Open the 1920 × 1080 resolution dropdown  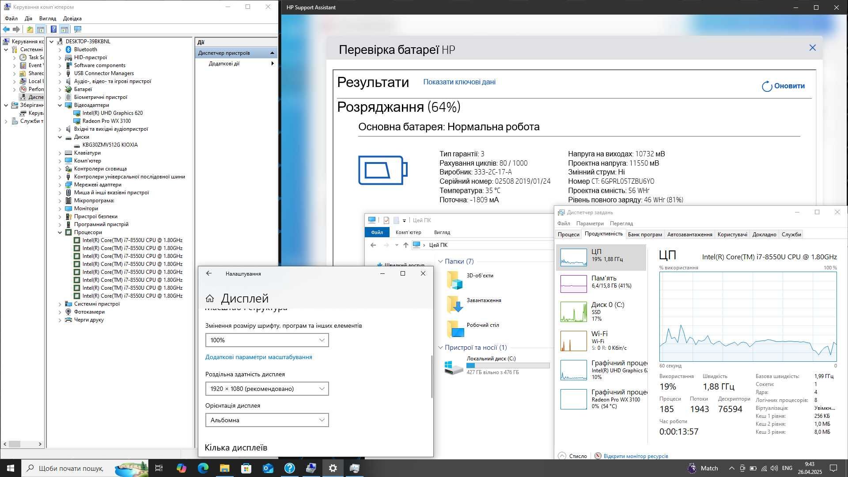(x=267, y=389)
